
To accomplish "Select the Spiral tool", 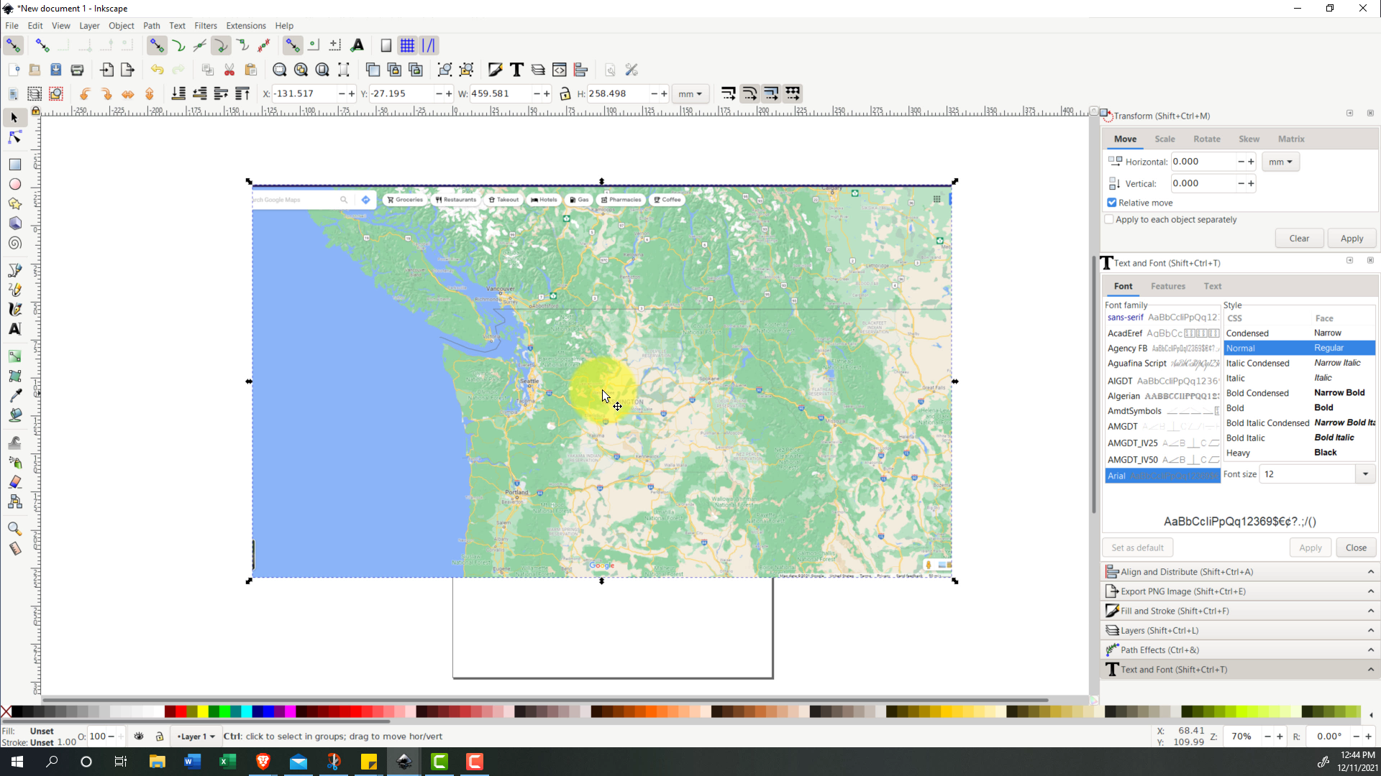I will pyautogui.click(x=14, y=244).
